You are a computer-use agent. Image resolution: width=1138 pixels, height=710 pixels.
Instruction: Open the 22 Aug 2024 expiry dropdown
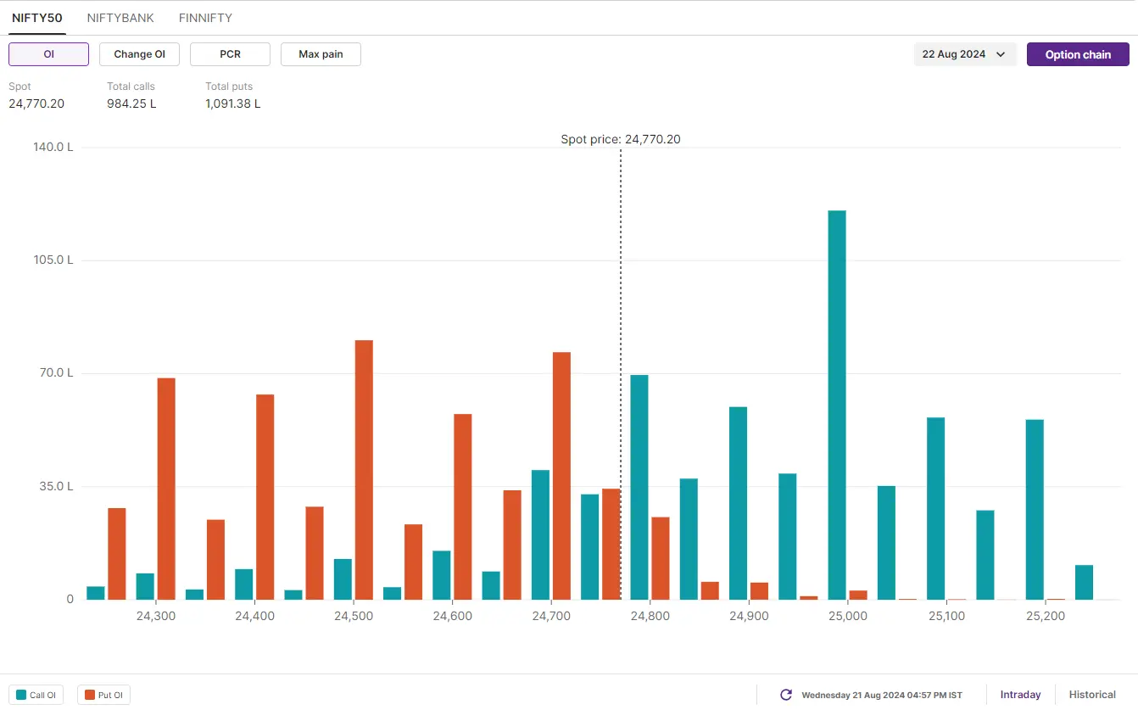tap(964, 54)
